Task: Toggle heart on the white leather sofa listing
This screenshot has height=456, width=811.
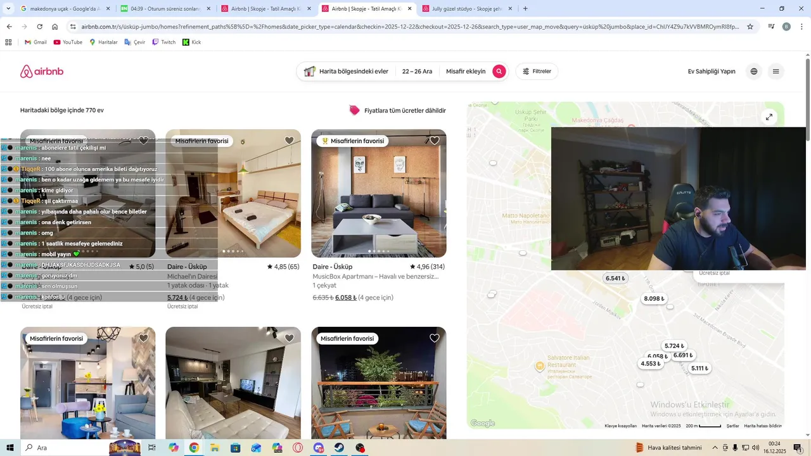Action: 289,338
